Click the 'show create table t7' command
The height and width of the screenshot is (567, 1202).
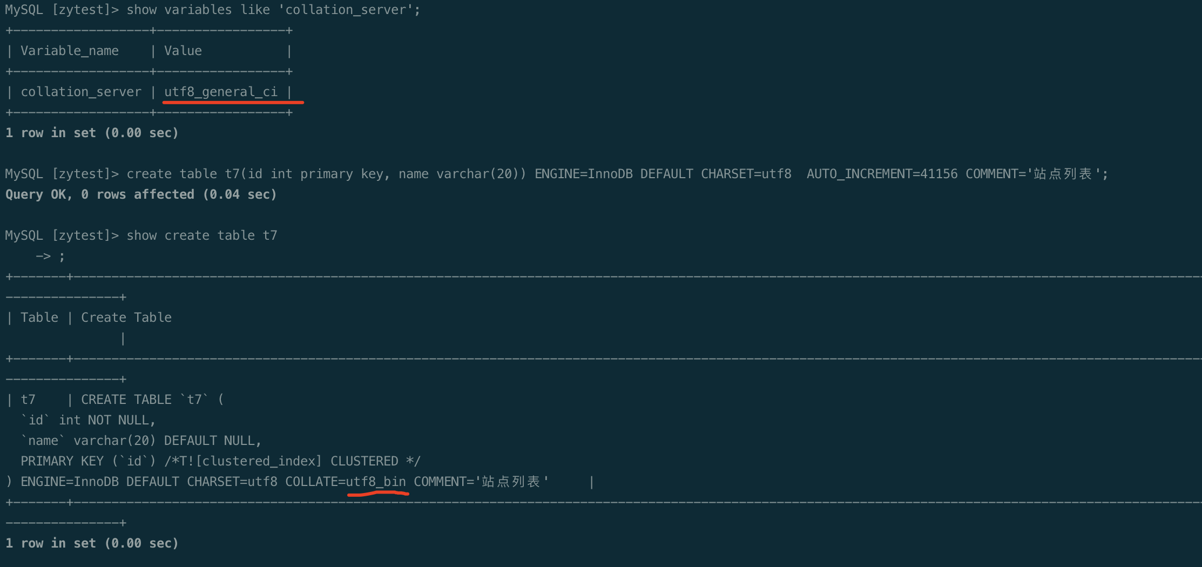tap(201, 235)
